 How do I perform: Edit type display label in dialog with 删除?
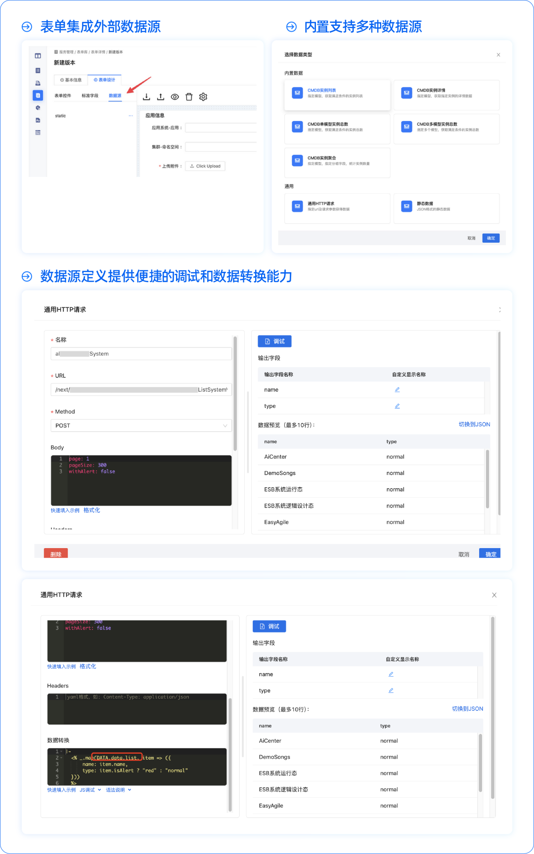[397, 406]
